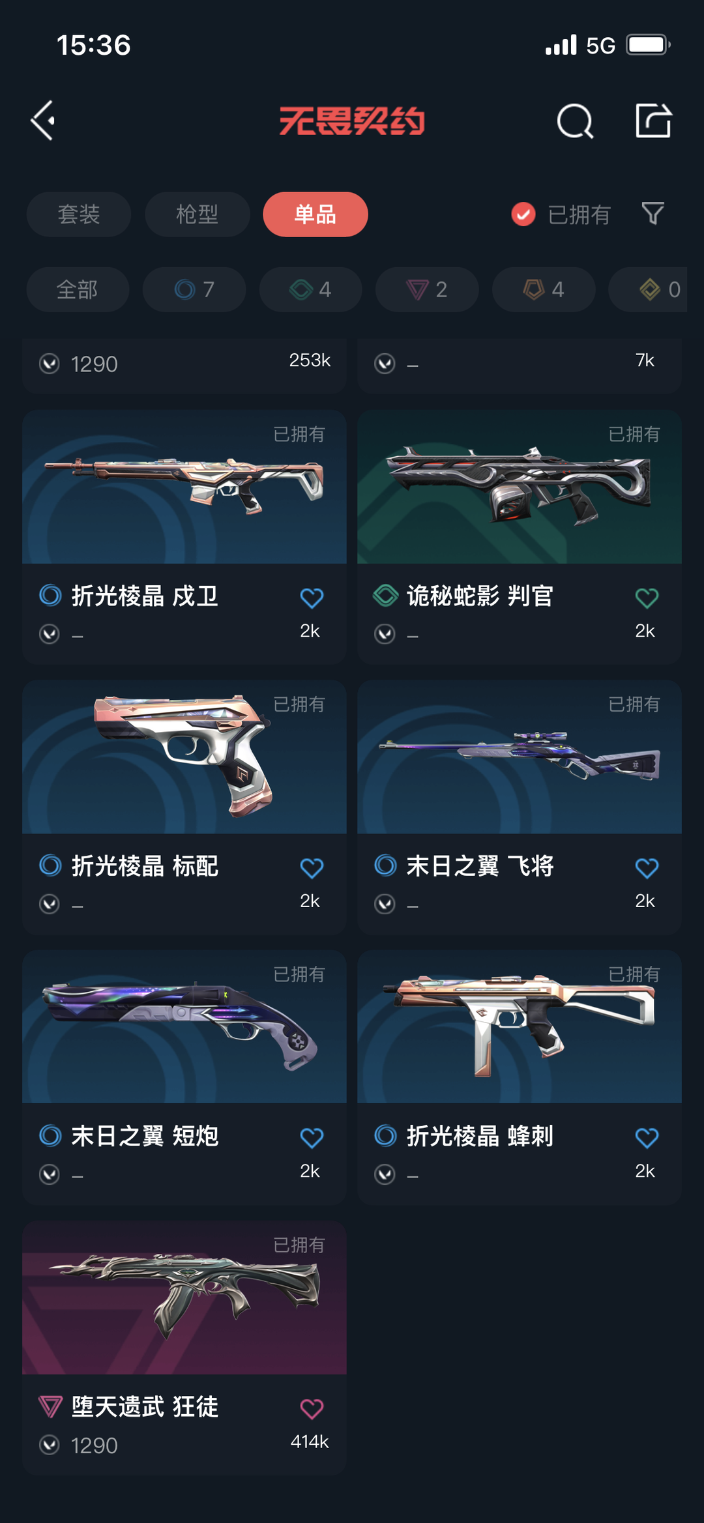Choose the 全部 filter chip
The image size is (704, 1523).
tap(78, 289)
